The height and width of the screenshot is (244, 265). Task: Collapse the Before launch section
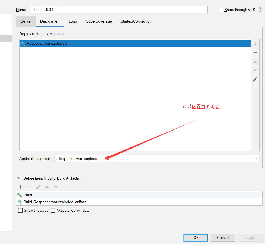click(19, 178)
